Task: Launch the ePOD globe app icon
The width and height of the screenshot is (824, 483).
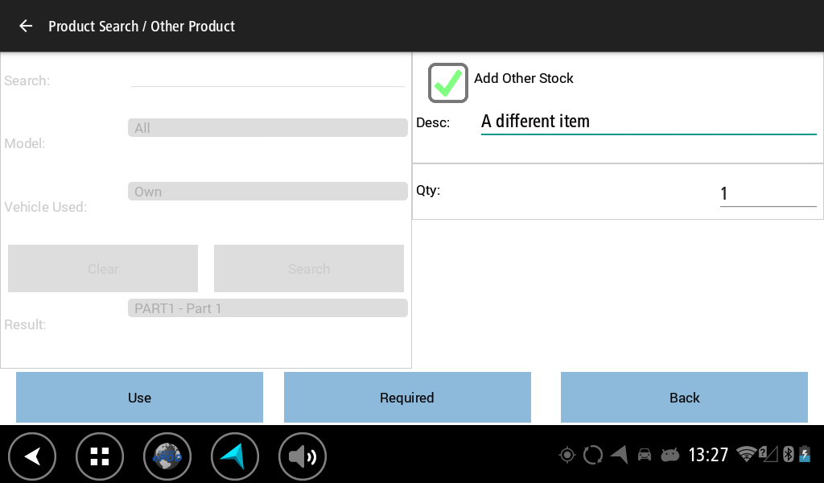Action: pyautogui.click(x=167, y=456)
